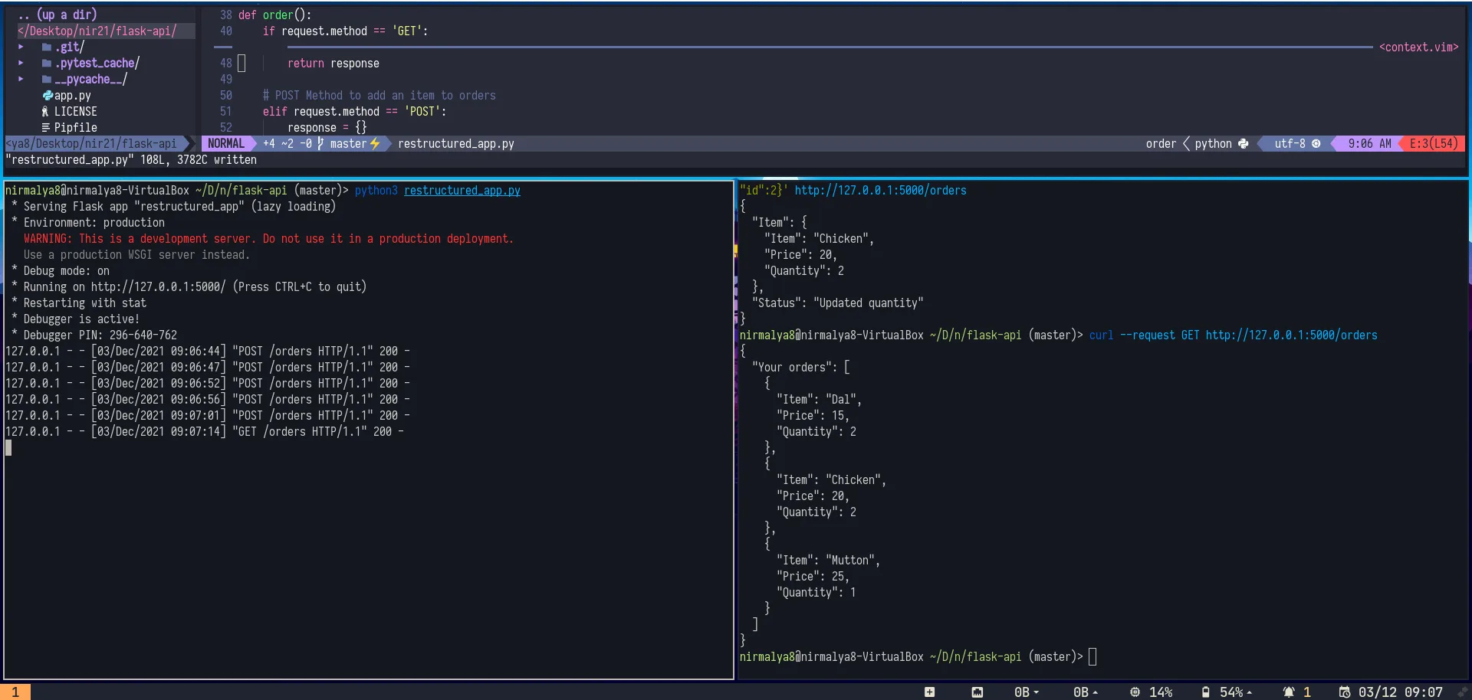Open app.py in the file tree

73,95
